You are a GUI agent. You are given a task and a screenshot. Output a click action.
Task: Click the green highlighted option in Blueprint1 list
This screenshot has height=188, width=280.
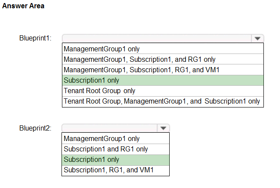pos(163,81)
